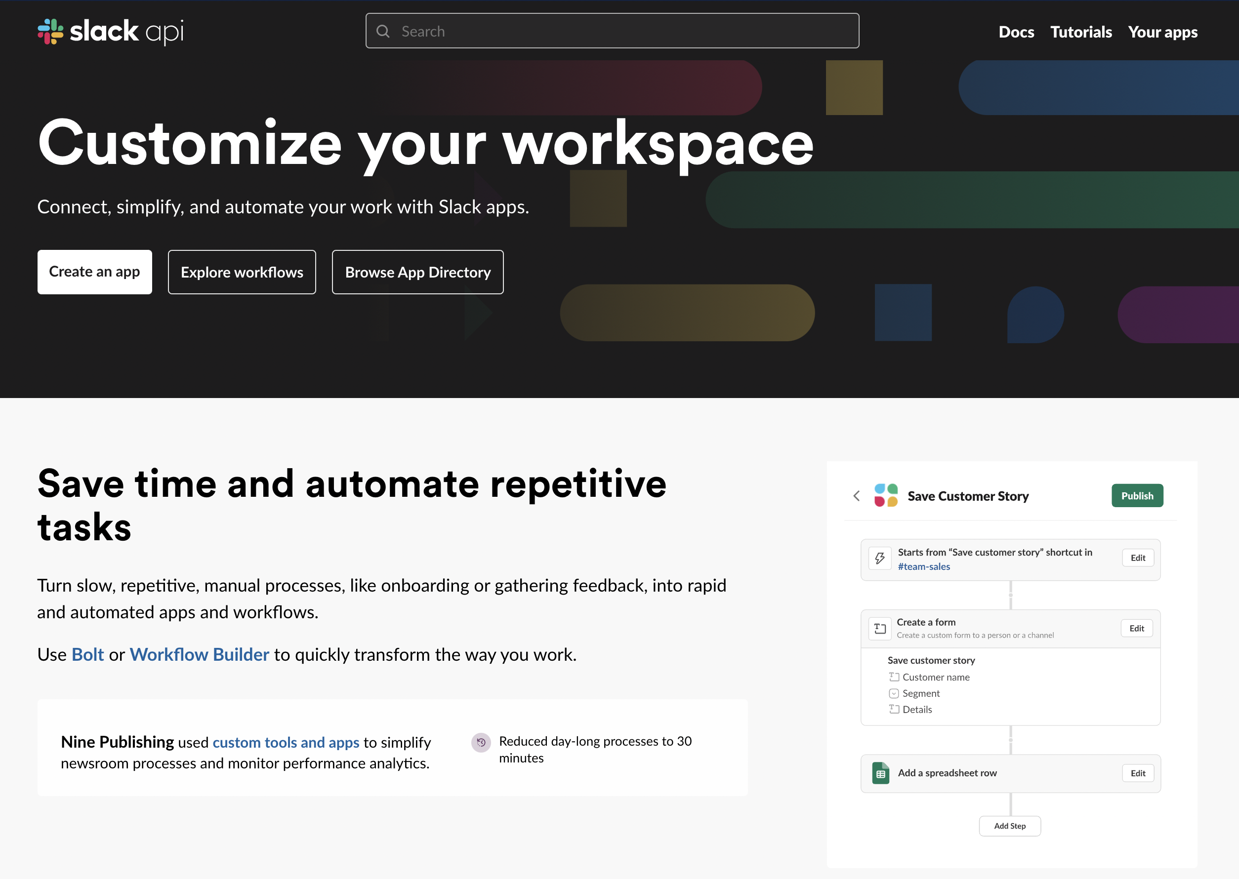Screen dimensions: 1239x879
Task: Click into the Search input field
Action: point(623,32)
